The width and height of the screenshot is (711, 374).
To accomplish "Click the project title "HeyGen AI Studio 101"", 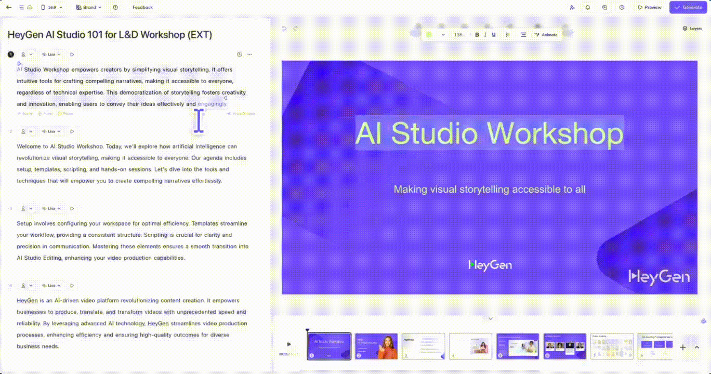I will click(x=110, y=35).
